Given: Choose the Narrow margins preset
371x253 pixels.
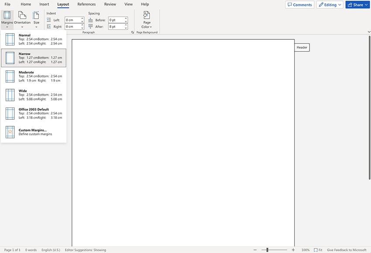Looking at the screenshot, I should [x=34, y=58].
